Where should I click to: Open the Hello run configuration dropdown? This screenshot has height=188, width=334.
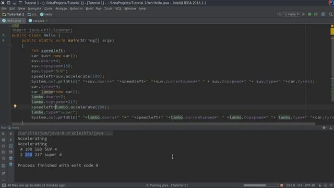(x=292, y=14)
